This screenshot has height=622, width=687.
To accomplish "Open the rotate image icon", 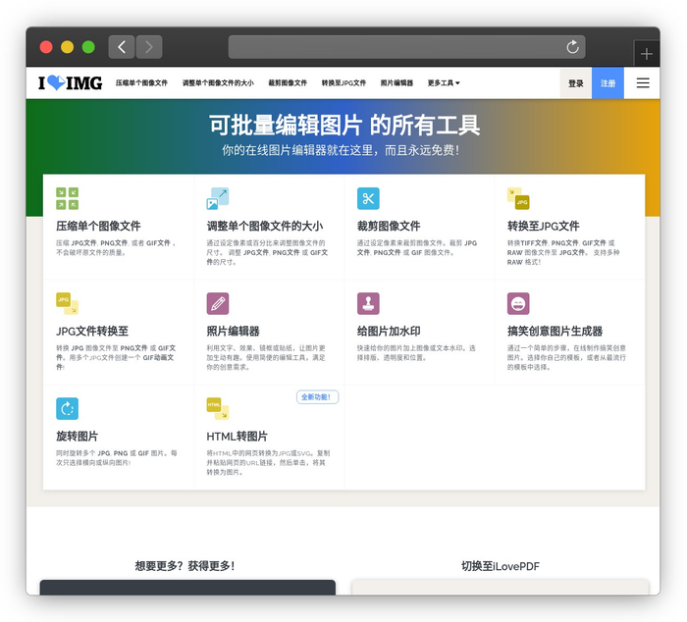I will pyautogui.click(x=67, y=409).
